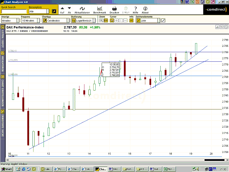Click the index value 2.787,33
Viewport: 229px width, 172px height.
[70, 27]
